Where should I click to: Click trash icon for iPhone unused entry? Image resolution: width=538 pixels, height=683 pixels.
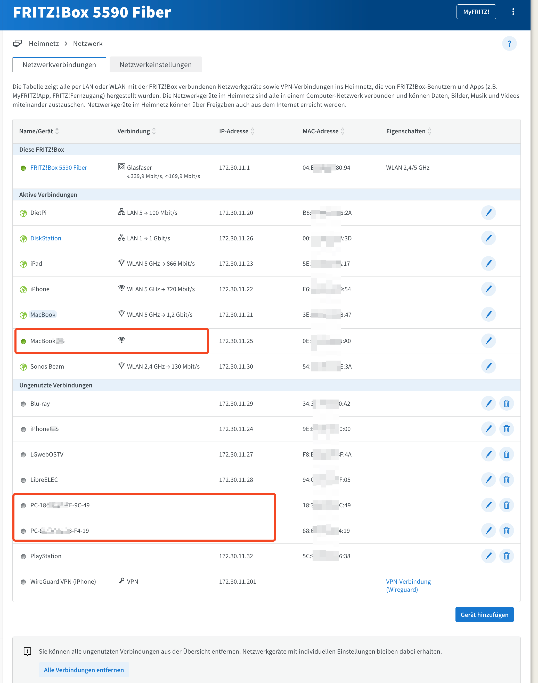click(506, 429)
